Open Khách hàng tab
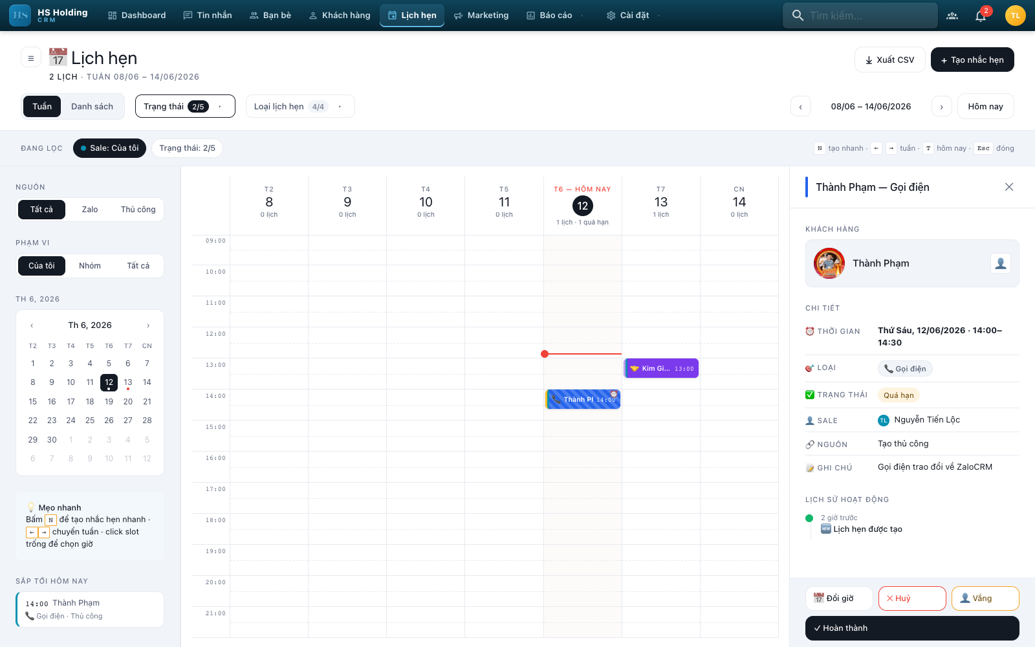This screenshot has width=1035, height=647. click(340, 16)
